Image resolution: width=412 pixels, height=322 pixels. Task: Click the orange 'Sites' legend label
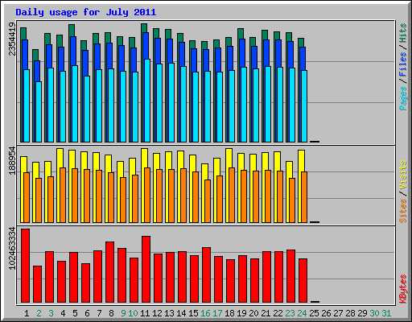403,211
